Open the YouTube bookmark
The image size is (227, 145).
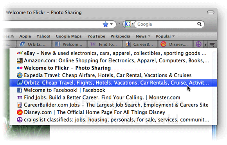click(96, 36)
